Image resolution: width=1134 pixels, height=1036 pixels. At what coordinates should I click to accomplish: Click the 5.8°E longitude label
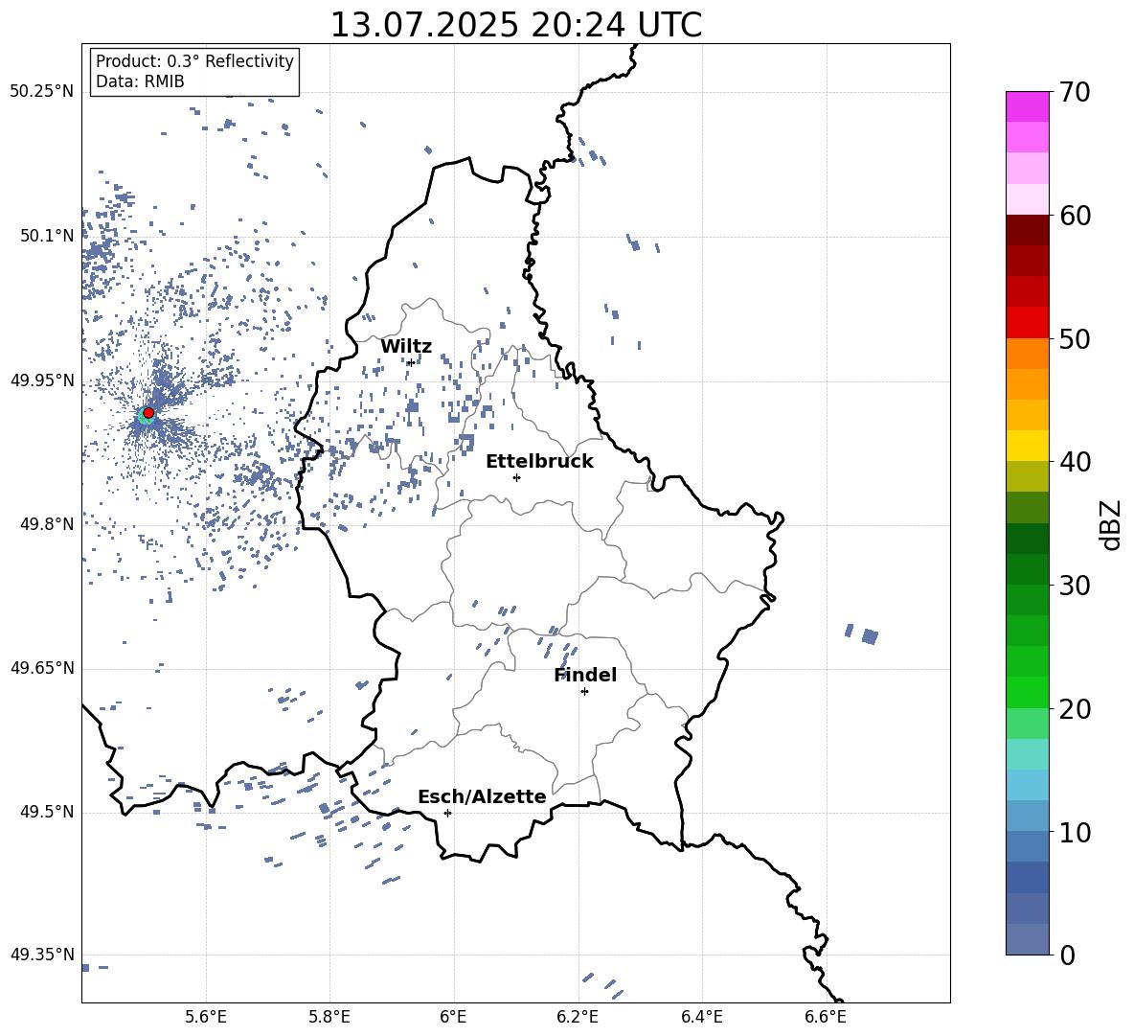point(329,1017)
